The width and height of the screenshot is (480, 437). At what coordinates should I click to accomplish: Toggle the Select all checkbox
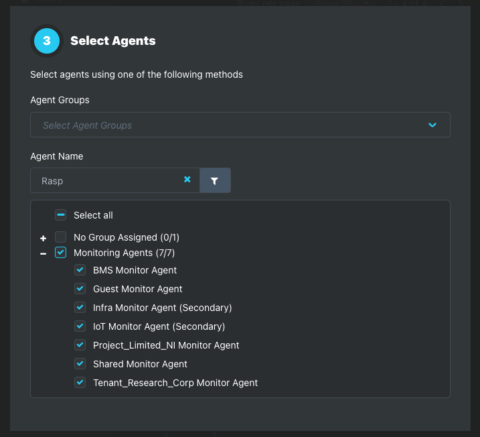coord(61,215)
